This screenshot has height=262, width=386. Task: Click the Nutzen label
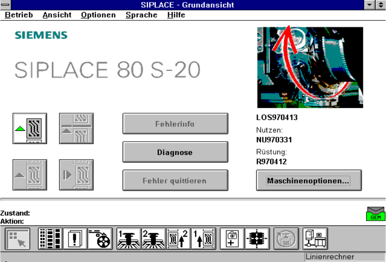pyautogui.click(x=269, y=130)
